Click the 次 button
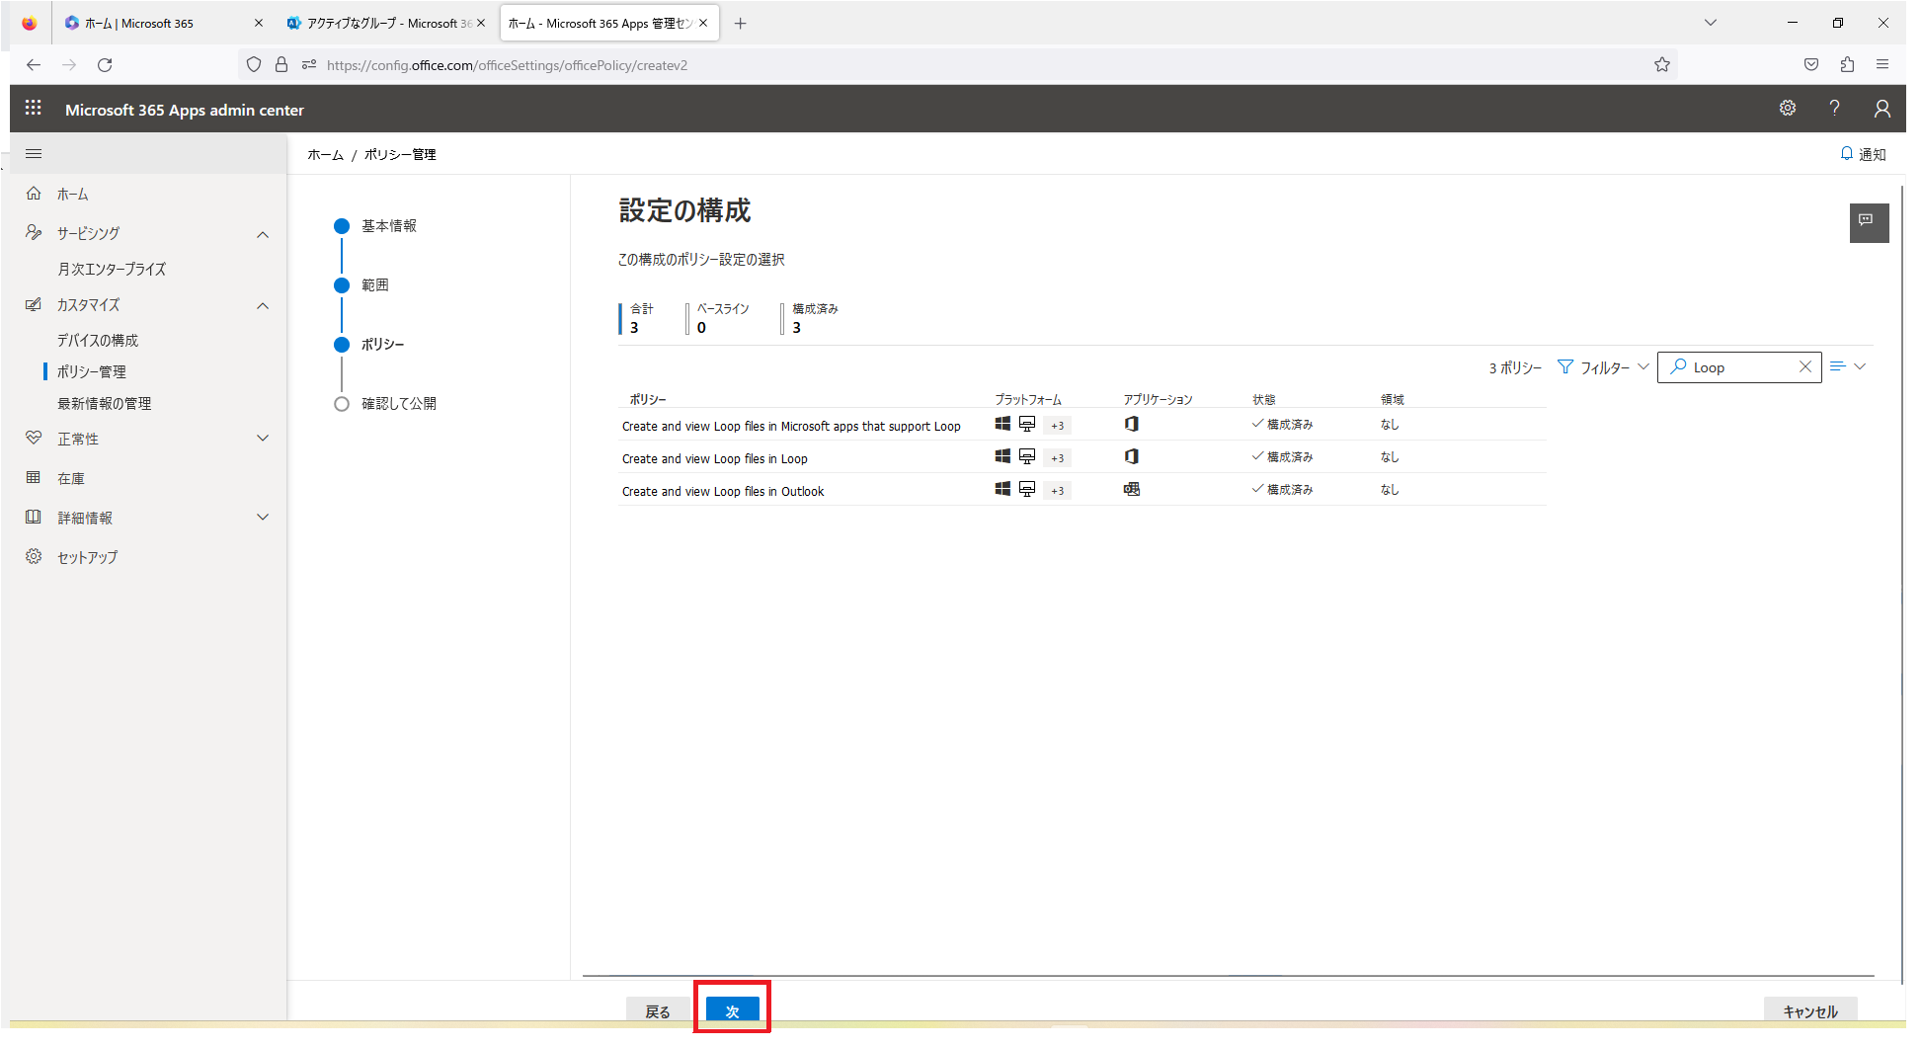This screenshot has height=1047, width=1922. pyautogui.click(x=733, y=1010)
